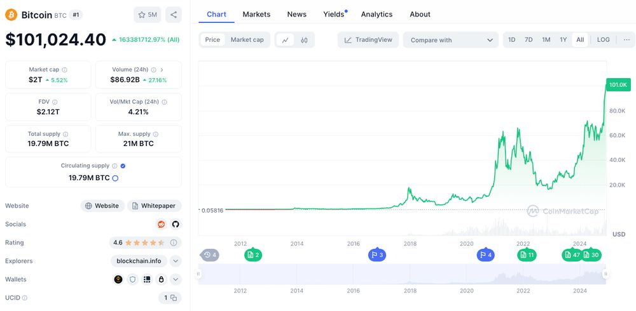Set chart range to All
This screenshot has width=636, height=311.
pos(580,40)
